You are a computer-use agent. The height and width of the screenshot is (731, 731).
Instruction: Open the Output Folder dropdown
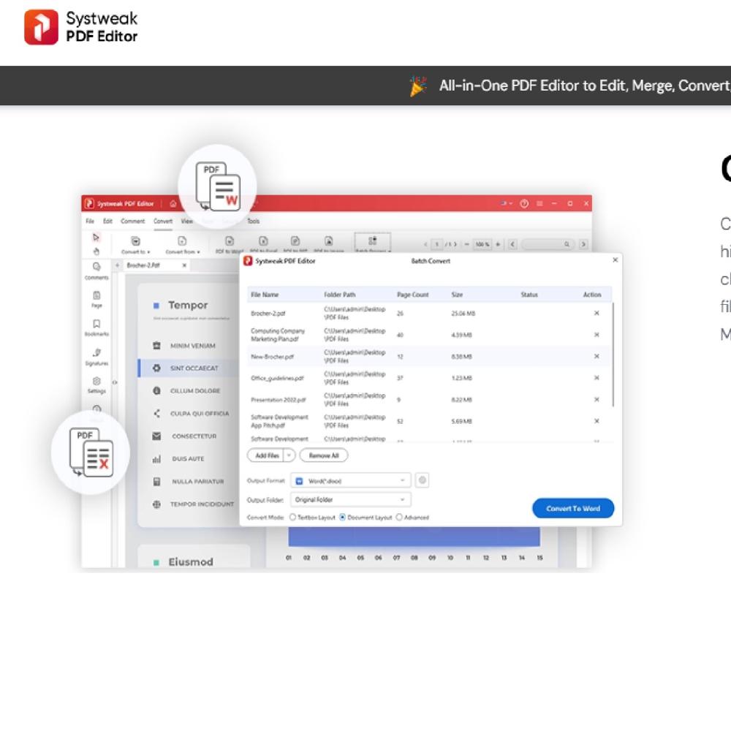point(351,500)
